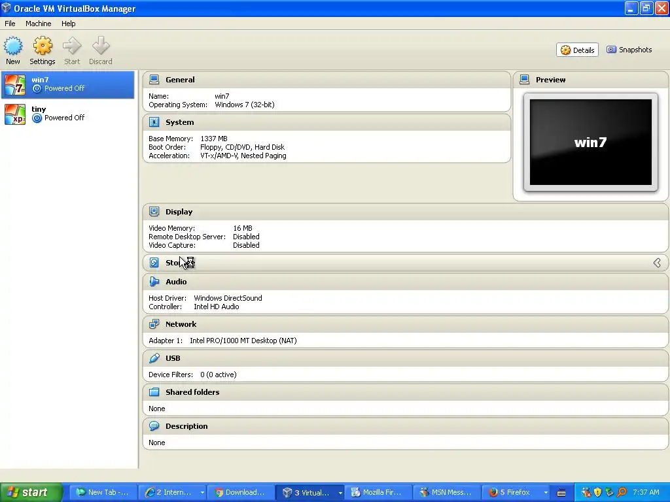
Task: Click the General section heading
Action: coord(180,80)
